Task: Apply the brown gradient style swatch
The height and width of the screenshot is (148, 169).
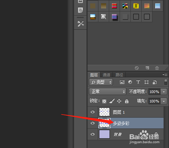Action: (103, 6)
